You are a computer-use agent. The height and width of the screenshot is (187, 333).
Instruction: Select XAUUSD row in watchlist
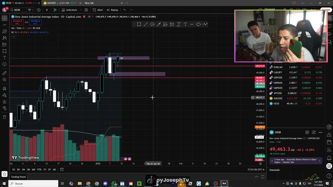296,98
